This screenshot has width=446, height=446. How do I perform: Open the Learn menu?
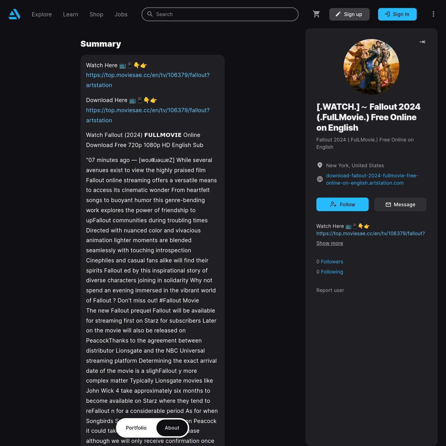coord(71,14)
